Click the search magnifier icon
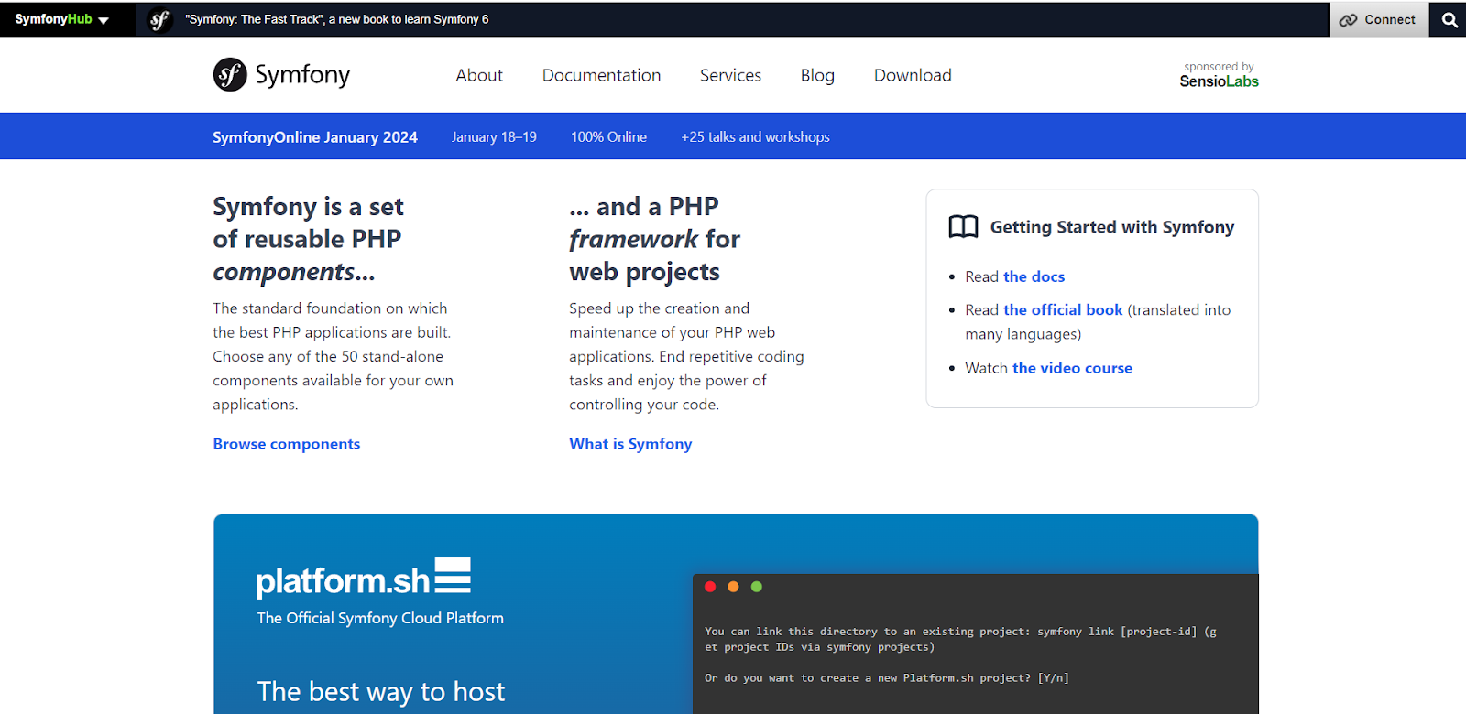Screen dimensions: 1466x714 click(1449, 19)
